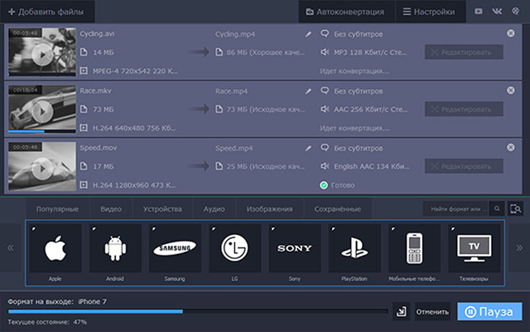This screenshot has height=332, width=530.
Task: Open the output folder selection icon
Action: (x=399, y=311)
